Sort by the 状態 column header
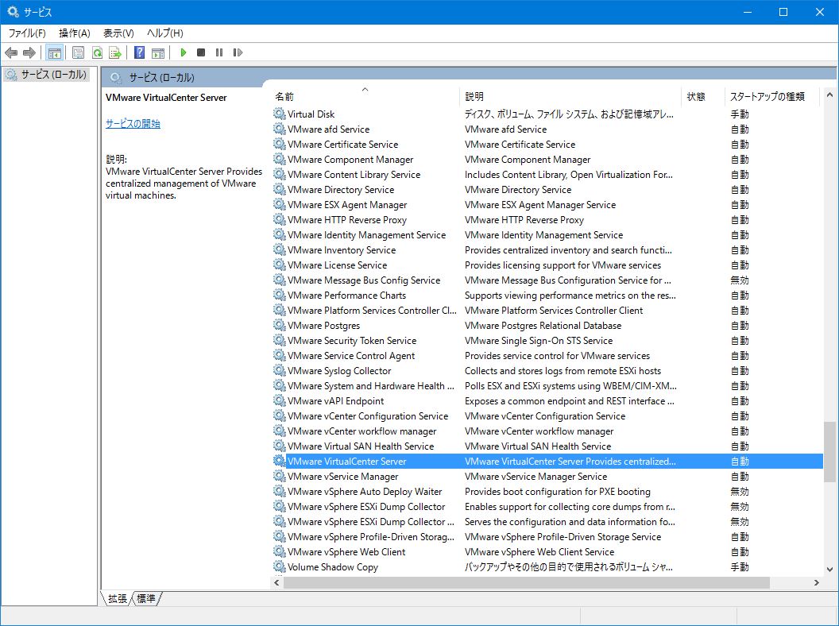This screenshot has width=839, height=626. coord(702,96)
